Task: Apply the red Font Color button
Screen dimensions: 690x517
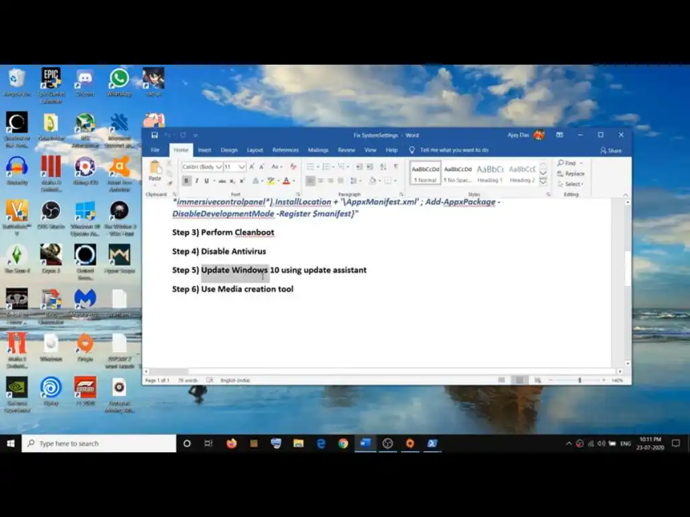Action: point(286,180)
